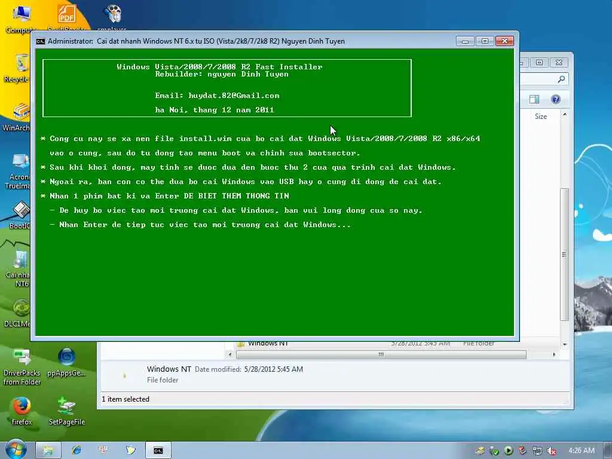Open Internet Explorer from the taskbar
This screenshot has height=459, width=612.
76,451
